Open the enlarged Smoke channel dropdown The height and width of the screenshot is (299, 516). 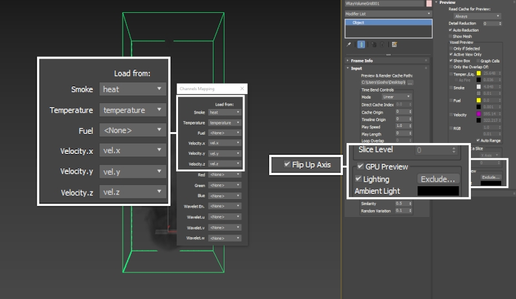click(x=134, y=90)
